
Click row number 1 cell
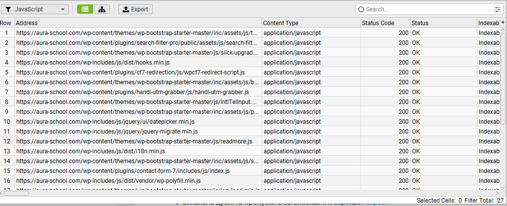[7, 33]
